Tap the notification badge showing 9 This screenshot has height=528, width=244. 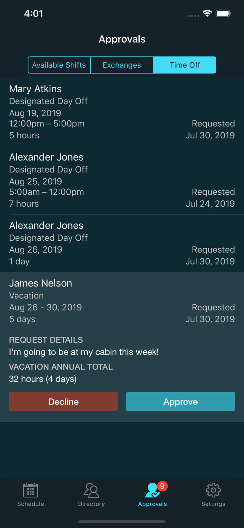click(162, 486)
